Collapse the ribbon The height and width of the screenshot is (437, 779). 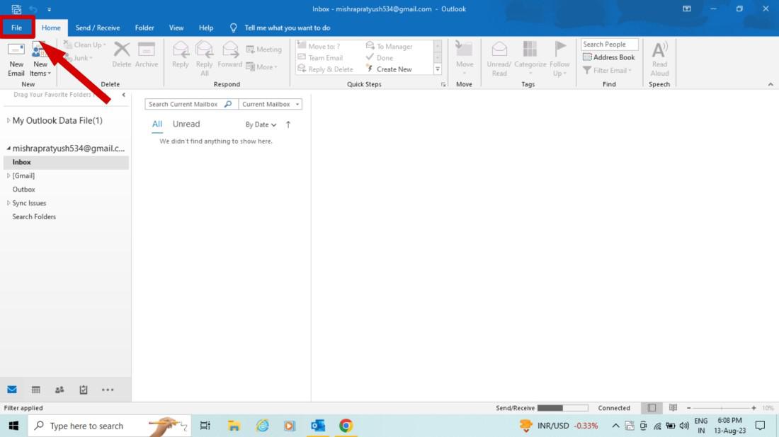point(771,84)
